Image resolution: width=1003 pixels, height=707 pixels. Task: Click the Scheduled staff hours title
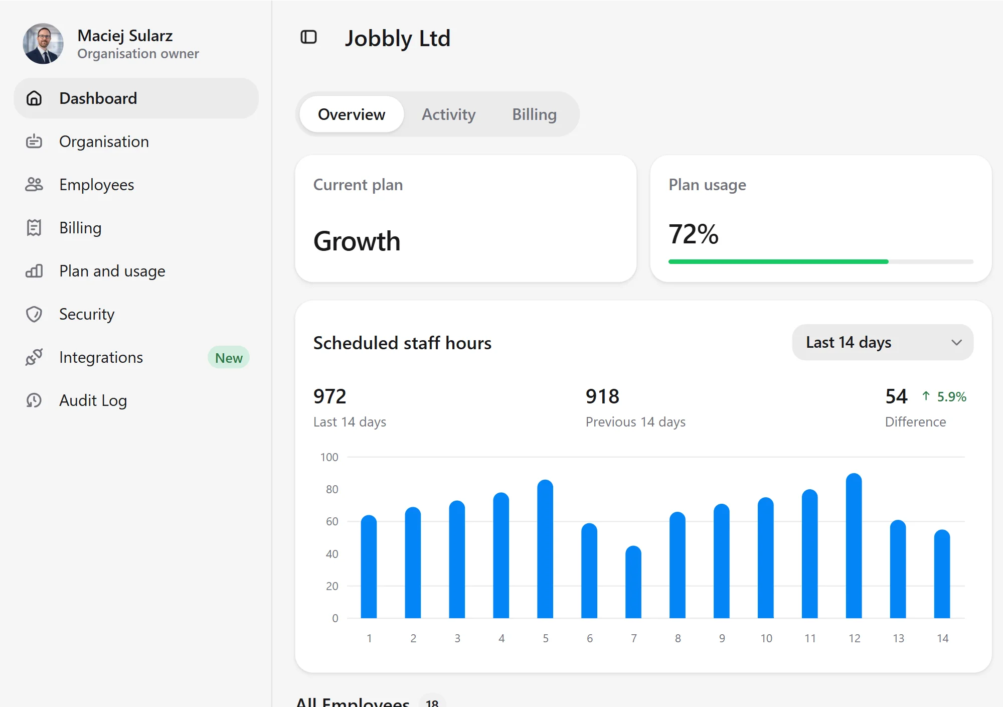[402, 343]
